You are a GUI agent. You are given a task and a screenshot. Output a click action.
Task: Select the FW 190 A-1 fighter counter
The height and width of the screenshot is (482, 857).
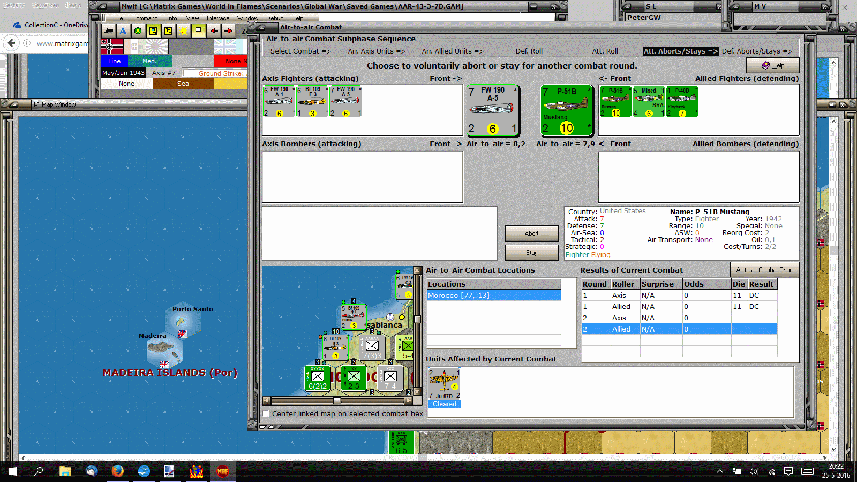(x=279, y=102)
